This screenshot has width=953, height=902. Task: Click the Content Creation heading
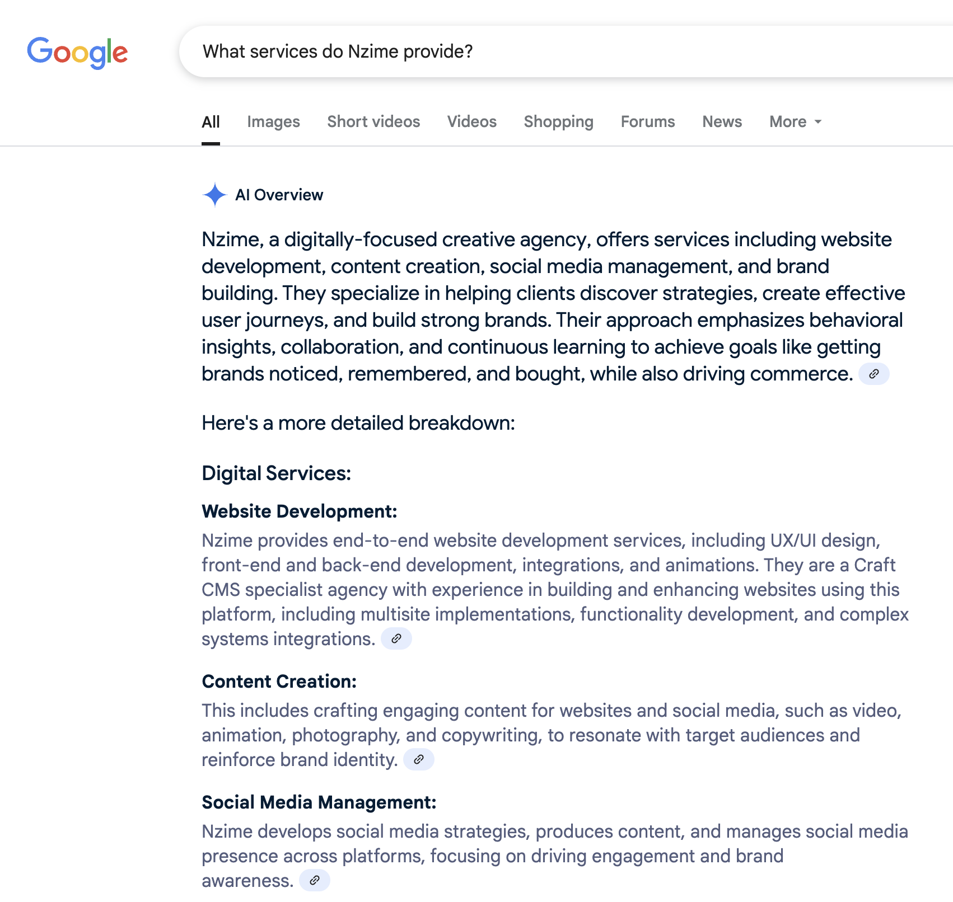pyautogui.click(x=279, y=682)
